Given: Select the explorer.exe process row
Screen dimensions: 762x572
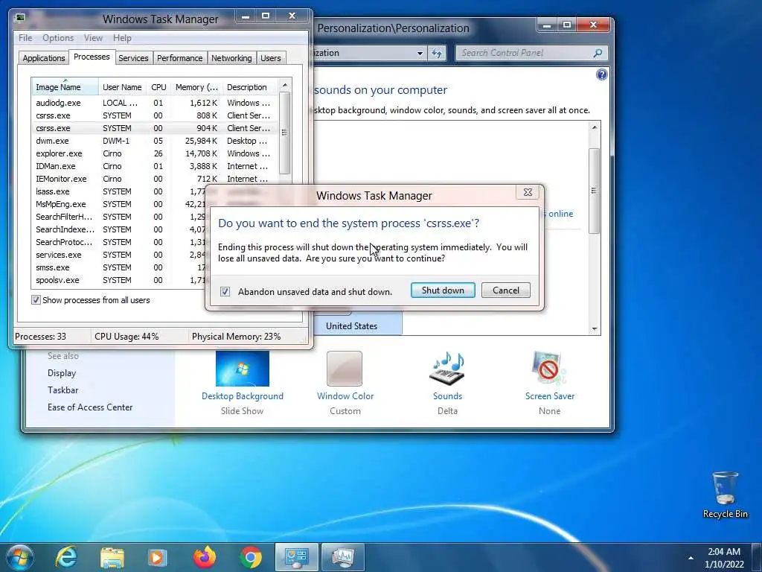Looking at the screenshot, I should point(155,153).
